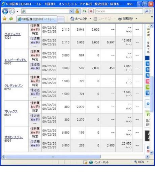The height and width of the screenshot is (180, 155).
Task: Open the エルピーダメモリ stock link
Action: tap(15, 60)
